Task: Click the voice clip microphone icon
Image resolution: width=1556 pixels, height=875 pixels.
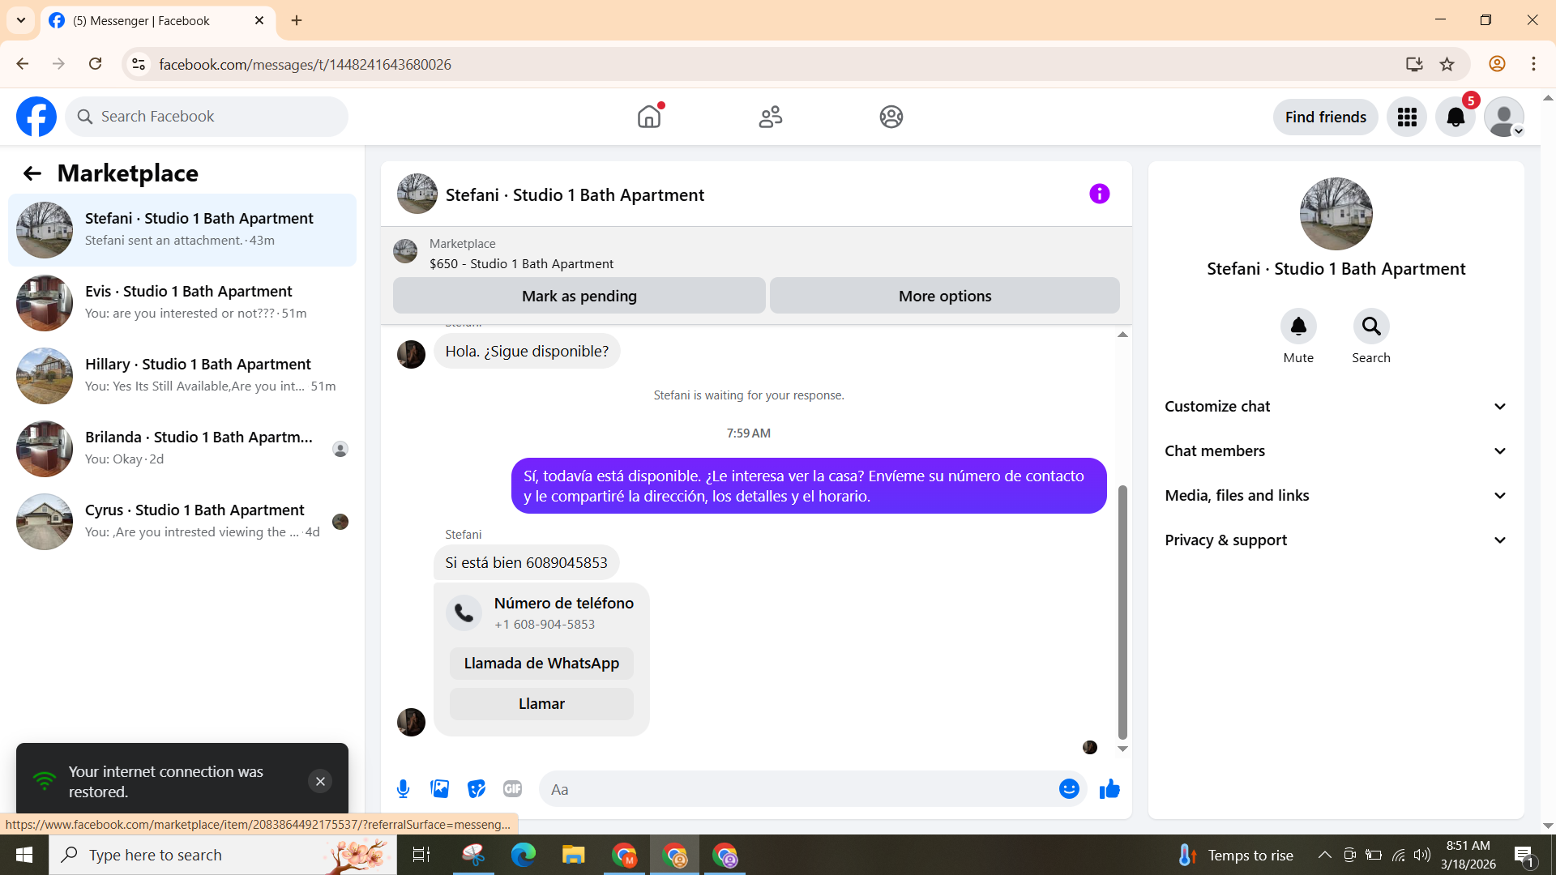Action: click(403, 789)
